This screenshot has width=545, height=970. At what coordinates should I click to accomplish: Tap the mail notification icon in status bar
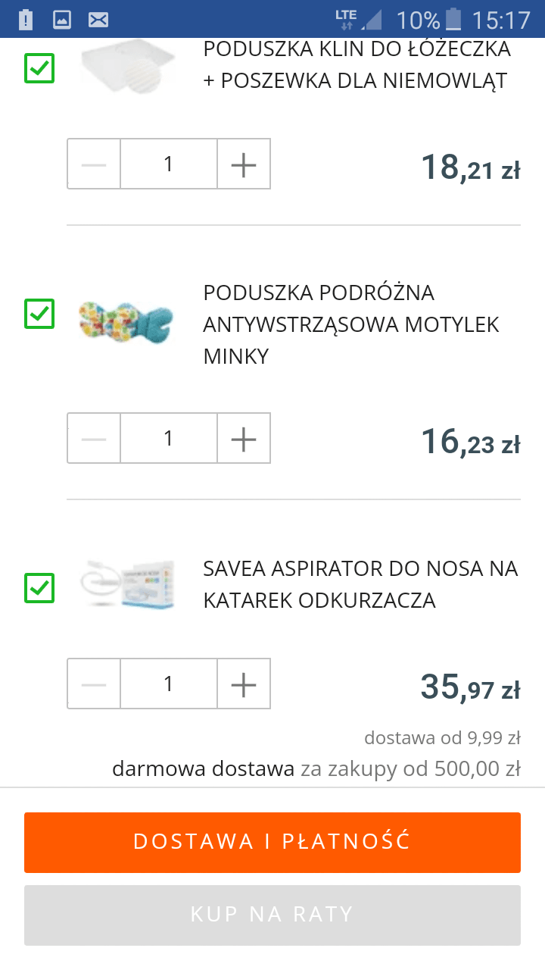pos(98,20)
